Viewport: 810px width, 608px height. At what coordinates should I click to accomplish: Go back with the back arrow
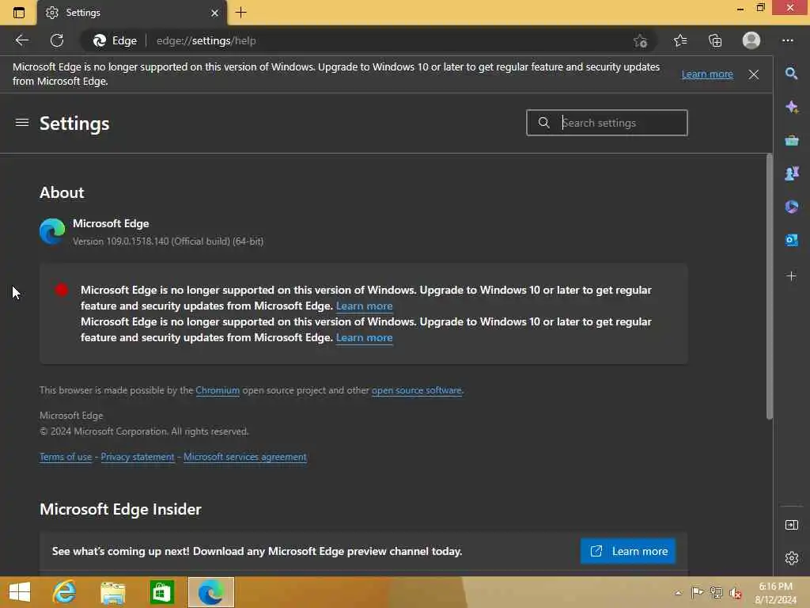pyautogui.click(x=21, y=40)
